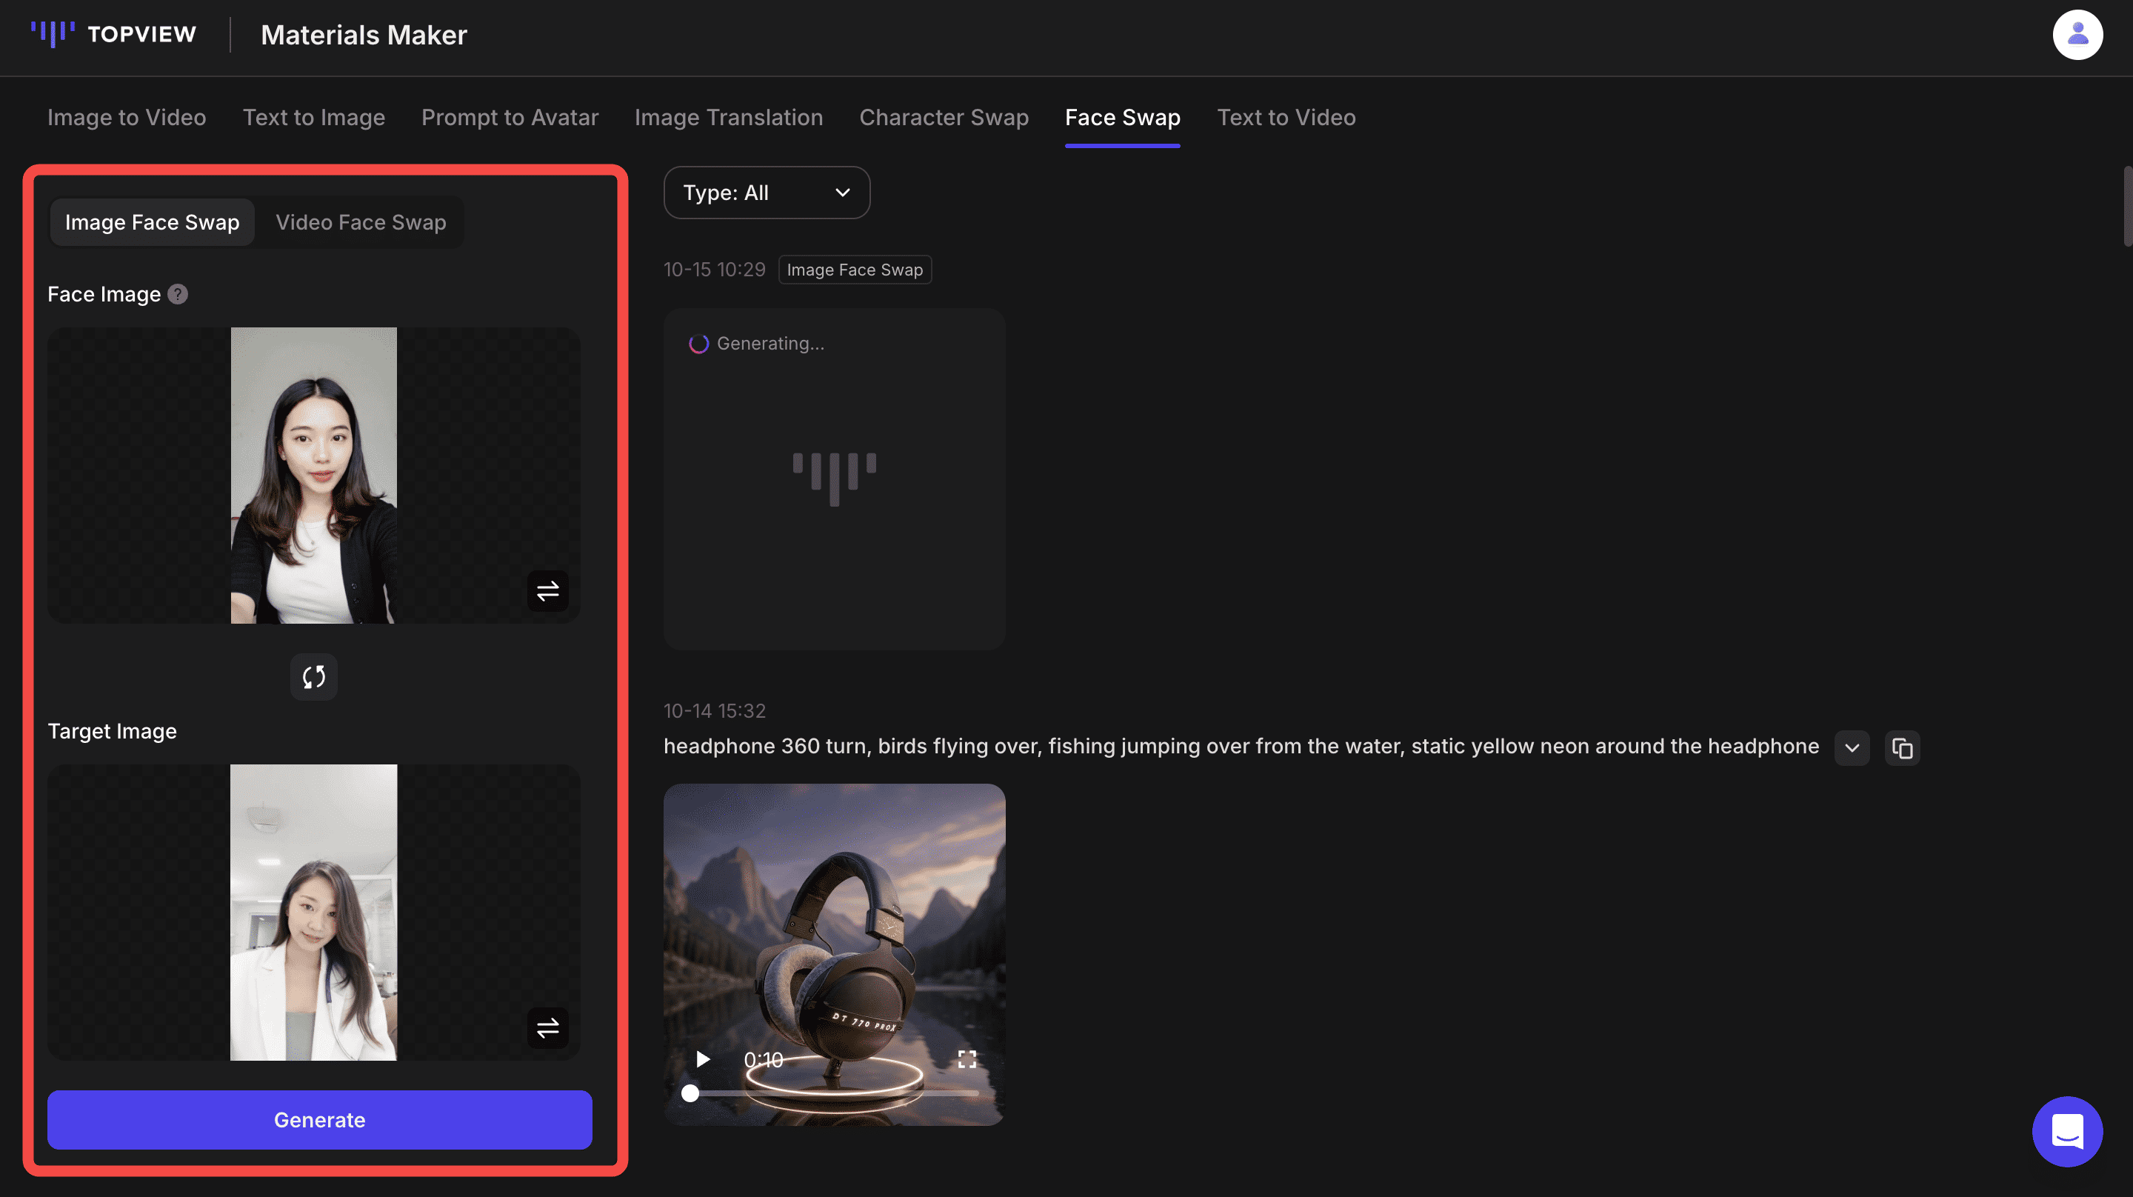The width and height of the screenshot is (2133, 1197).
Task: Open the chat support bubble
Action: [2067, 1131]
